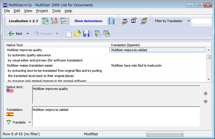
Task: Click the Translation (Spanish) column header
Action: 157,45
